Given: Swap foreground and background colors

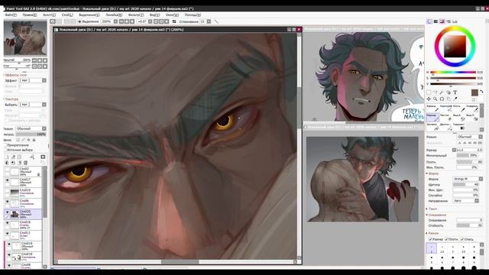Looking at the screenshot, I should pyautogui.click(x=481, y=92).
